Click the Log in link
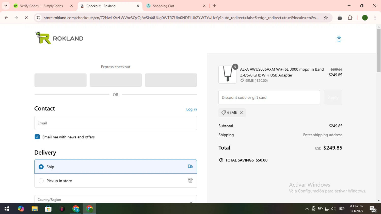Image resolution: width=381 pixels, height=214 pixels. point(192,109)
